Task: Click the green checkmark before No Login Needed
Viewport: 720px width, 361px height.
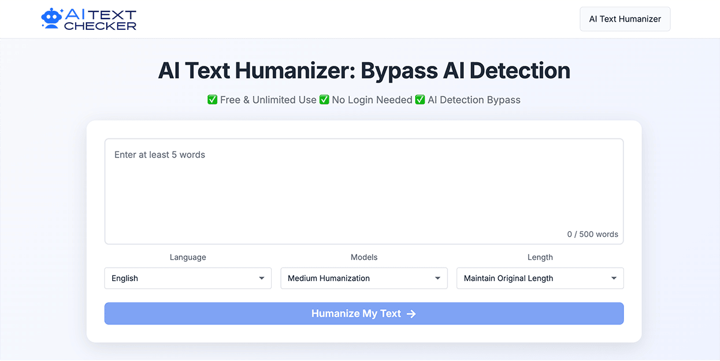Action: [324, 100]
